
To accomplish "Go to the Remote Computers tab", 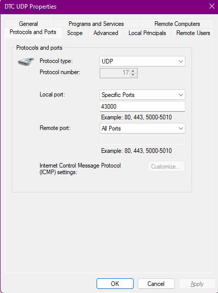I will 177,23.
